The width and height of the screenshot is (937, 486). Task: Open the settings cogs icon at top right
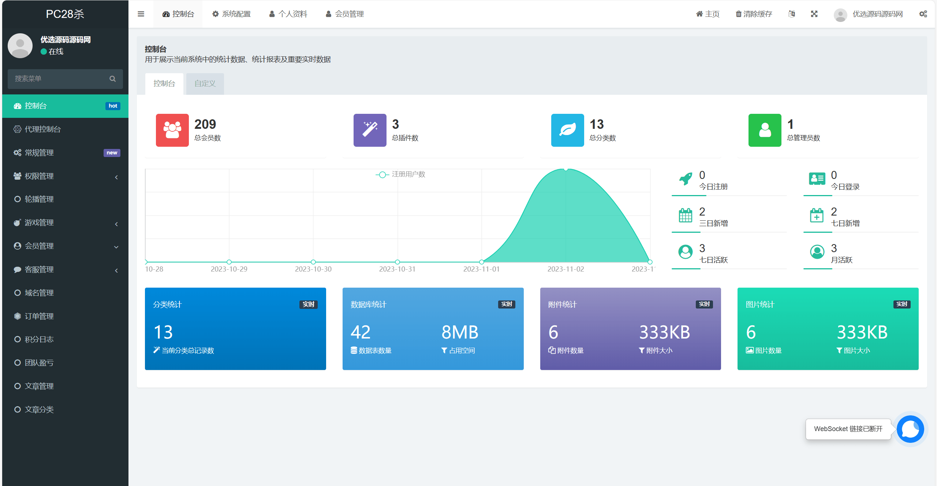(x=923, y=14)
